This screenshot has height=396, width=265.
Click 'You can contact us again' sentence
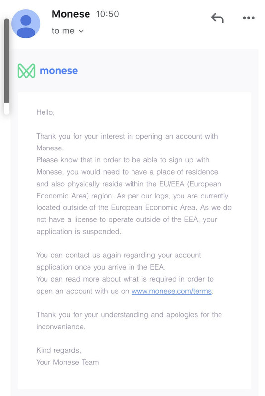point(119,261)
